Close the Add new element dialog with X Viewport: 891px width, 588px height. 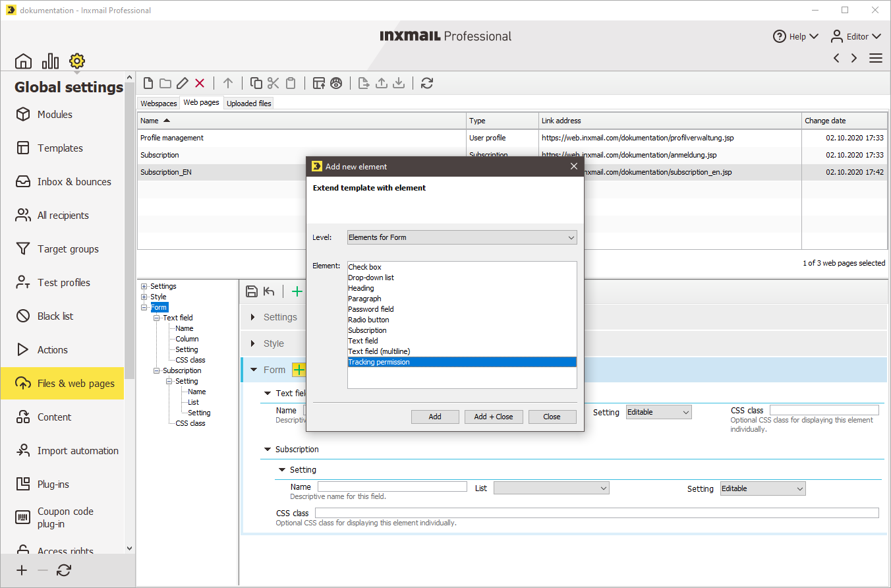(x=574, y=167)
